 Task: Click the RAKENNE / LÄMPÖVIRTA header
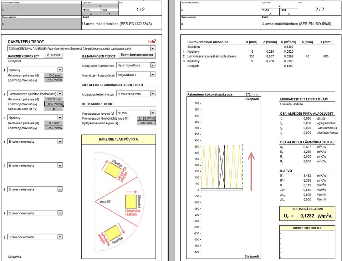[x=118, y=140]
